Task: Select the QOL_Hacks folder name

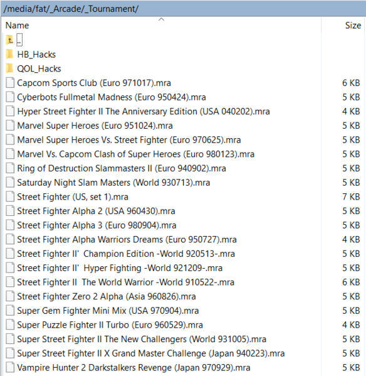Action: click(x=39, y=68)
